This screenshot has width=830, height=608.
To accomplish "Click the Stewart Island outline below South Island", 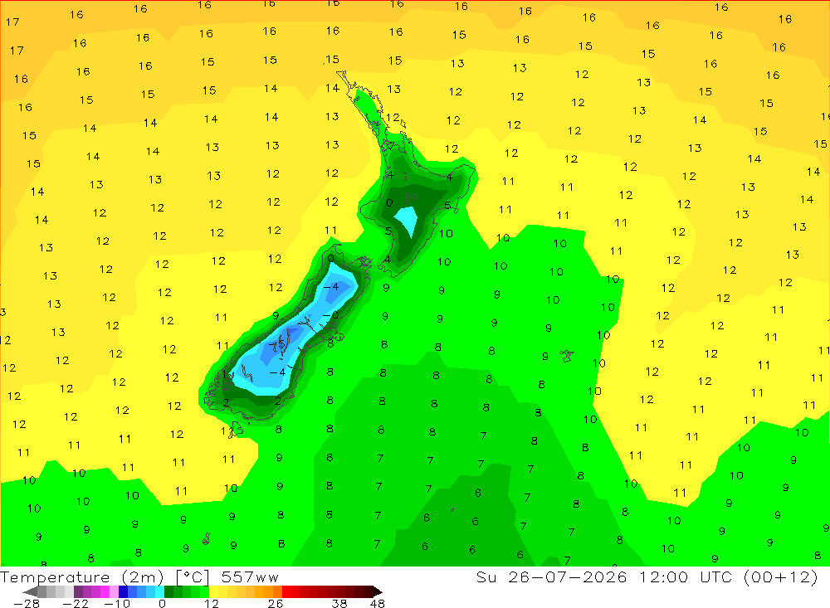I will (x=235, y=429).
